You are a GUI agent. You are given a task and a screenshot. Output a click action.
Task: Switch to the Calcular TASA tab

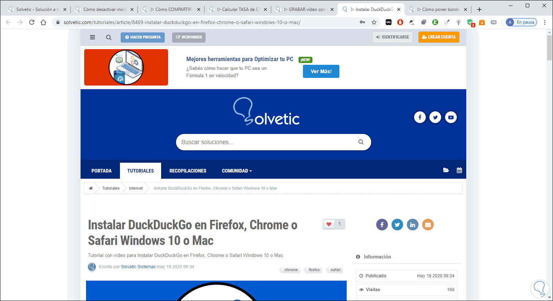[238, 9]
